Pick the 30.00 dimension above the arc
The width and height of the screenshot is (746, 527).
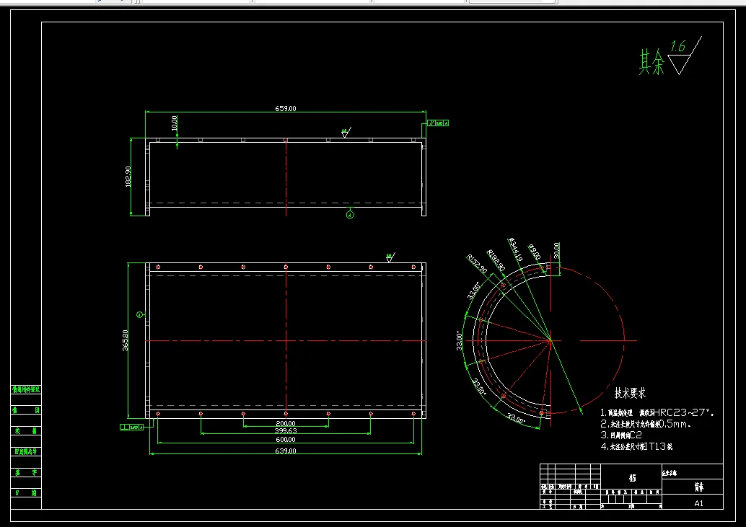coord(556,250)
